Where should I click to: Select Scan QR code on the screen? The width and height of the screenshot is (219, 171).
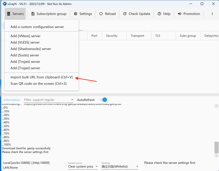click(38, 83)
